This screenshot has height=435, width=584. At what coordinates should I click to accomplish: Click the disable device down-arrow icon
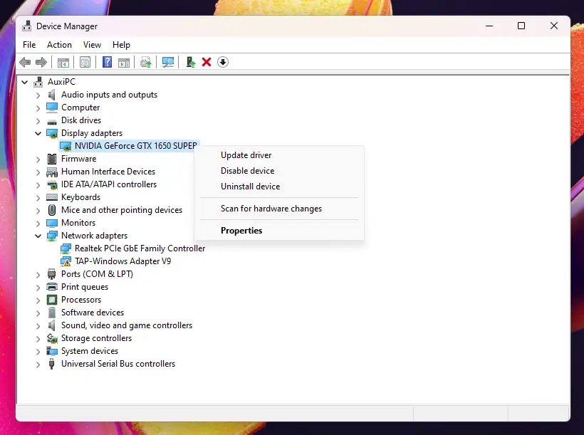point(223,62)
